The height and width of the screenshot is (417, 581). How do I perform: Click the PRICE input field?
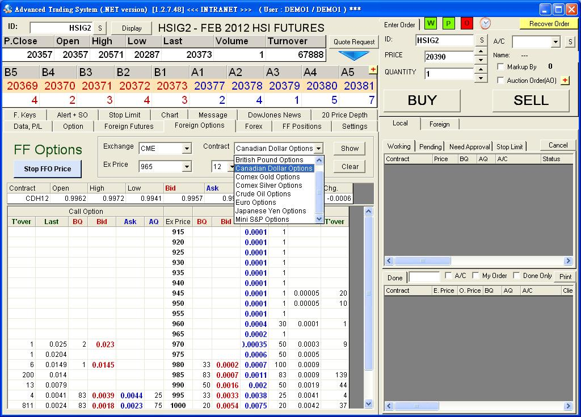[x=449, y=57]
